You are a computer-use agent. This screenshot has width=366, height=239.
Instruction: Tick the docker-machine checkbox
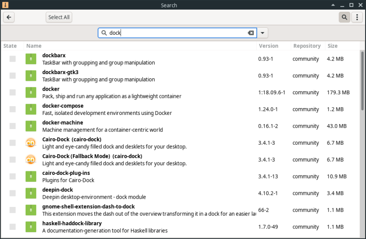click(13, 126)
